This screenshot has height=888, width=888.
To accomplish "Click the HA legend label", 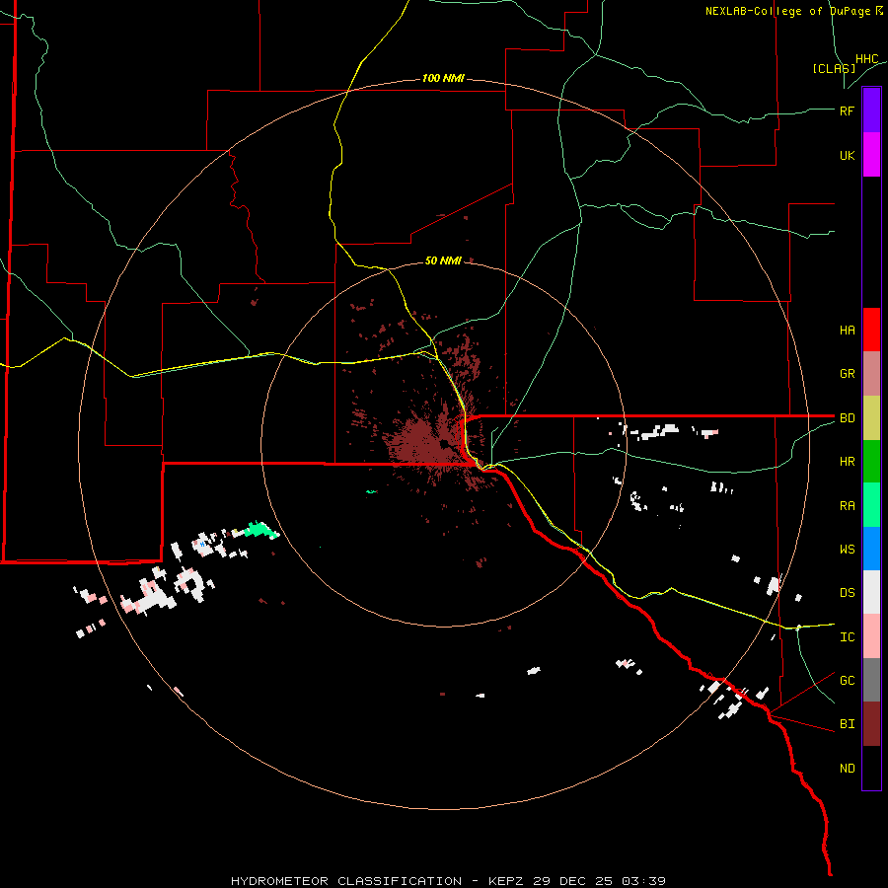I will (847, 330).
